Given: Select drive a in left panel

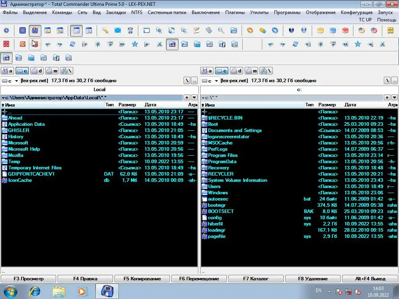Looking at the screenshot, I should click(7, 71).
